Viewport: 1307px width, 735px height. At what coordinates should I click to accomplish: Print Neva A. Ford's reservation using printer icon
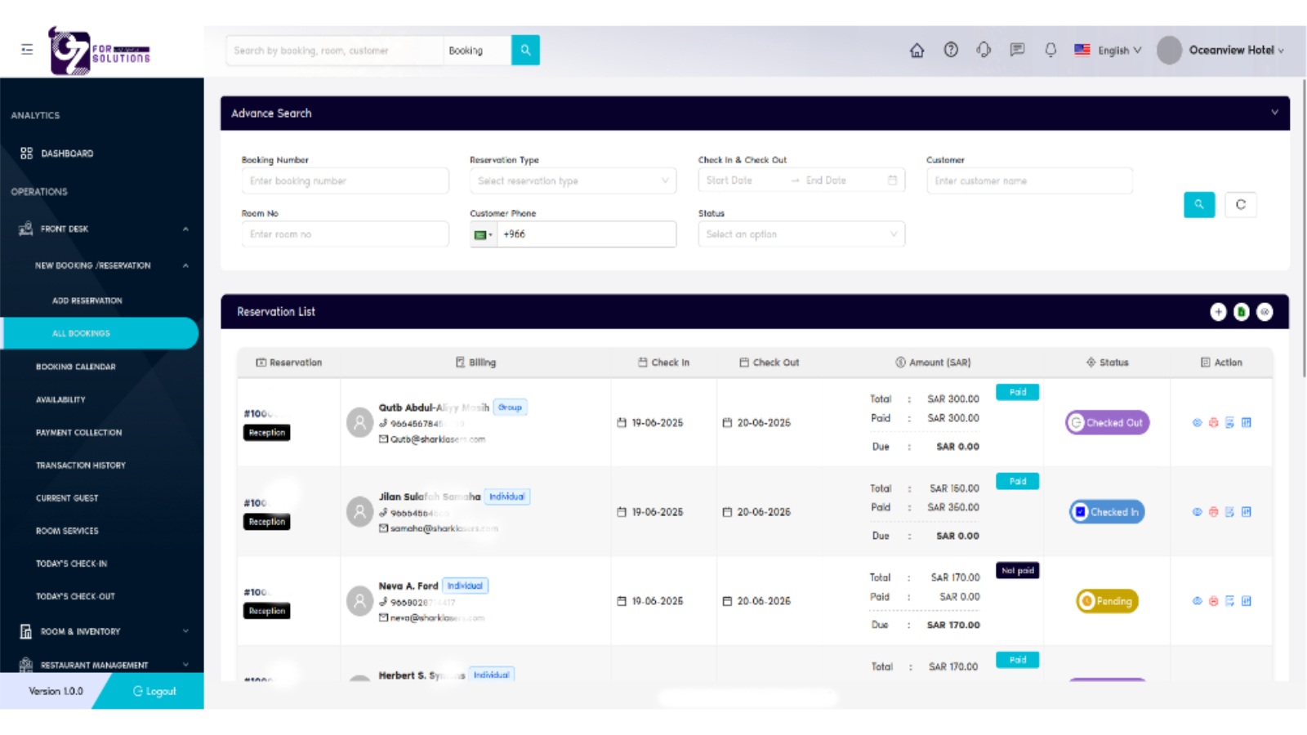pyautogui.click(x=1213, y=600)
